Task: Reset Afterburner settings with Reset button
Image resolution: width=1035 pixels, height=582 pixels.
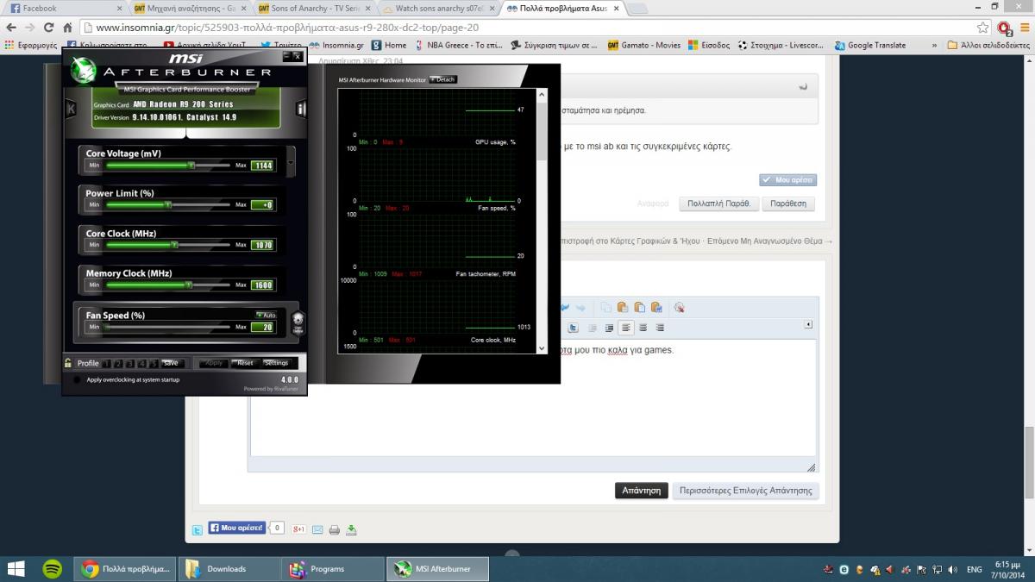Action: 245,363
